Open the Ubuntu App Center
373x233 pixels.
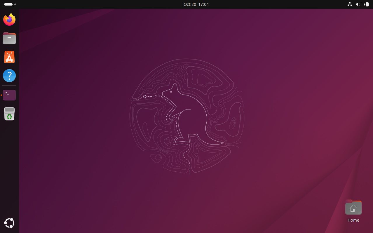coord(9,57)
